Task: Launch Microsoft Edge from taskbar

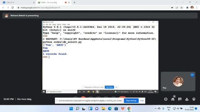Action: point(110,109)
